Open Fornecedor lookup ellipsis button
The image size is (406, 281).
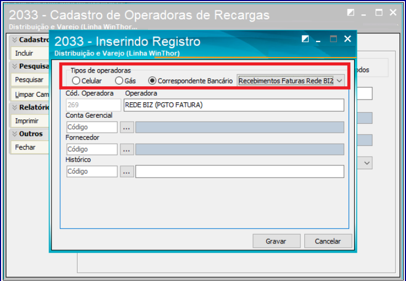(127, 149)
